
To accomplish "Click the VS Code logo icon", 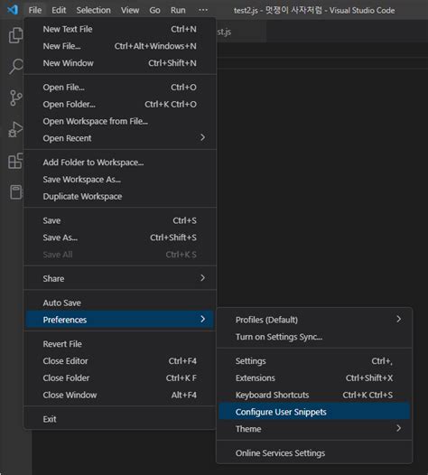I will (x=12, y=10).
